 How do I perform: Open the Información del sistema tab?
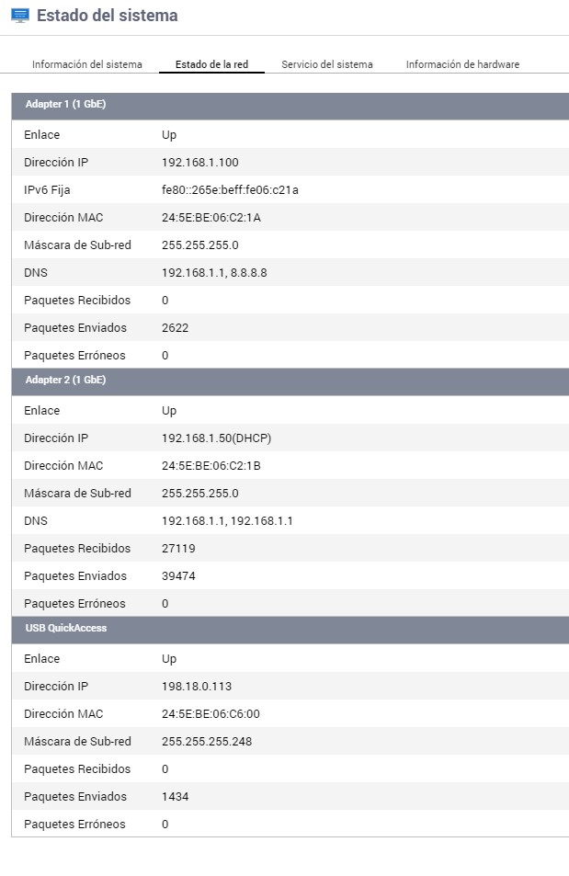pos(87,64)
